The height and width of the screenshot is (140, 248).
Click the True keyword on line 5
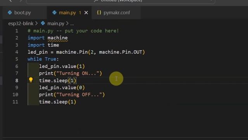point(50,59)
